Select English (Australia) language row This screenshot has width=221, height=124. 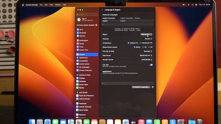click(x=127, y=18)
